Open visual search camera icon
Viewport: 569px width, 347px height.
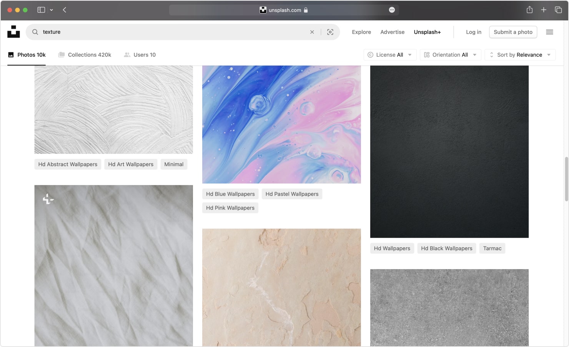(x=330, y=32)
